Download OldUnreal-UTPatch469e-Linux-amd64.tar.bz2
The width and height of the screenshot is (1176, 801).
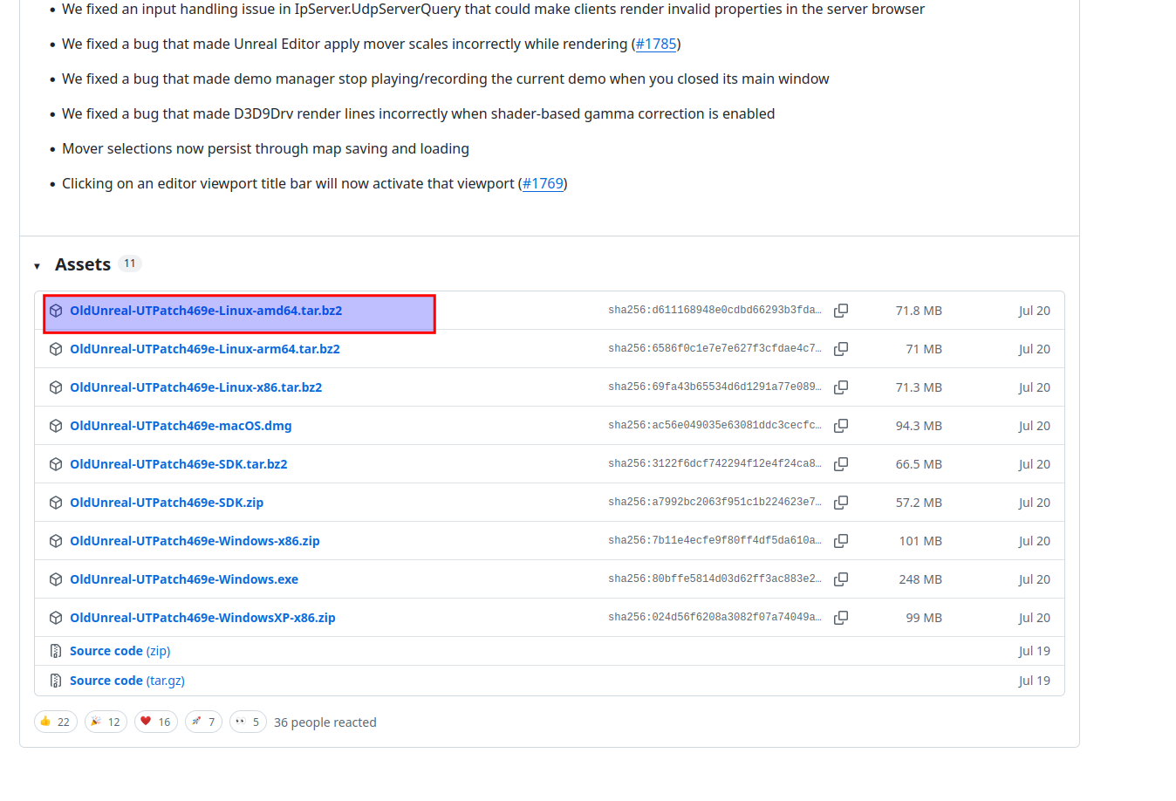pyautogui.click(x=206, y=311)
